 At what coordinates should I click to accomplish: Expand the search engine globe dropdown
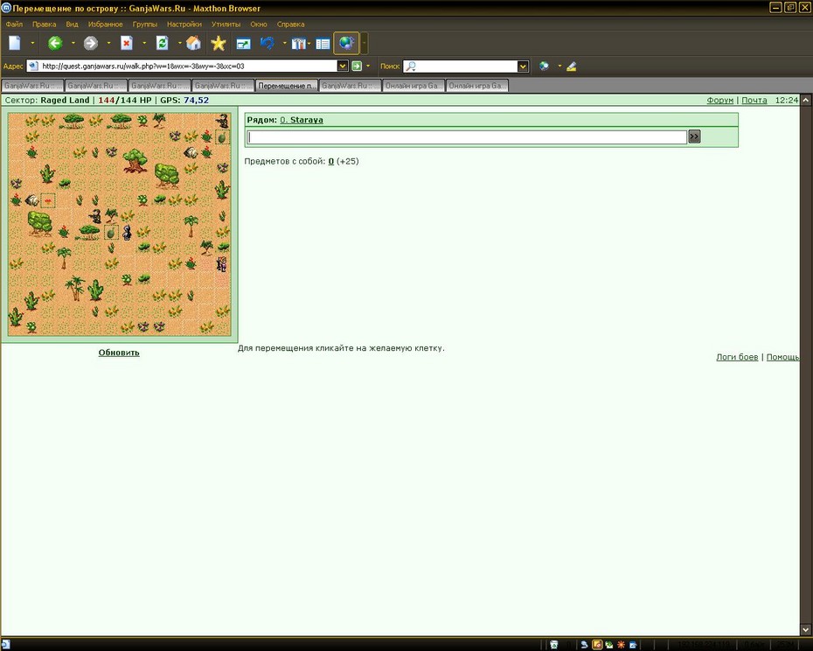[559, 66]
